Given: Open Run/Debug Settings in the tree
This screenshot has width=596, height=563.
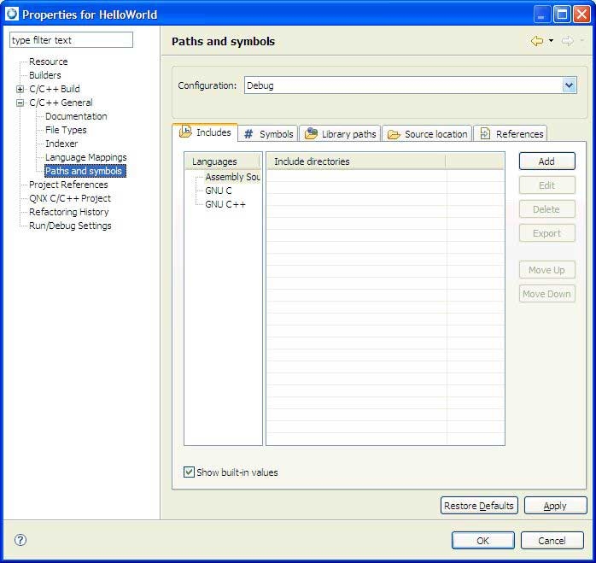Looking at the screenshot, I should [x=70, y=226].
